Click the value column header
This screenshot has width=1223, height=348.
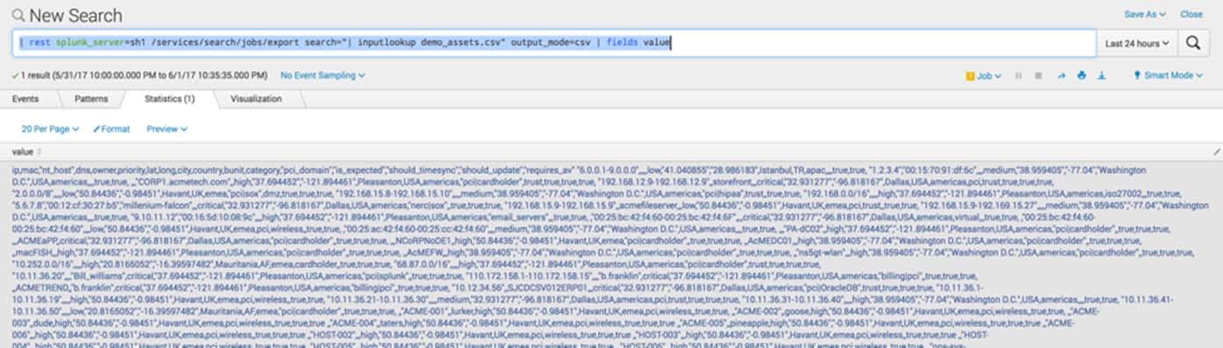pos(611,152)
